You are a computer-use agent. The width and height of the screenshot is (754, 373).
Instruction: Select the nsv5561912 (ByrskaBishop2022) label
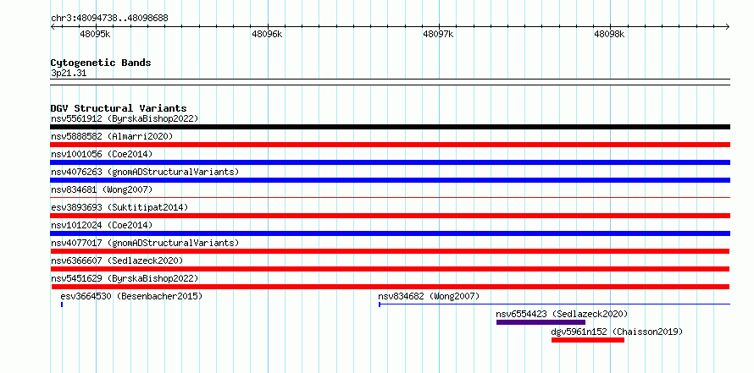(x=125, y=118)
